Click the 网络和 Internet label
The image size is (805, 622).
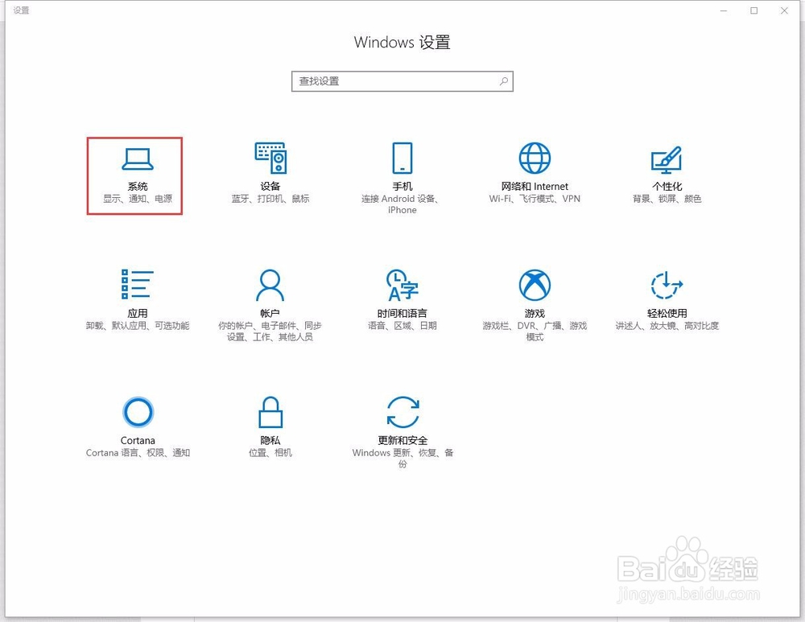[535, 187]
